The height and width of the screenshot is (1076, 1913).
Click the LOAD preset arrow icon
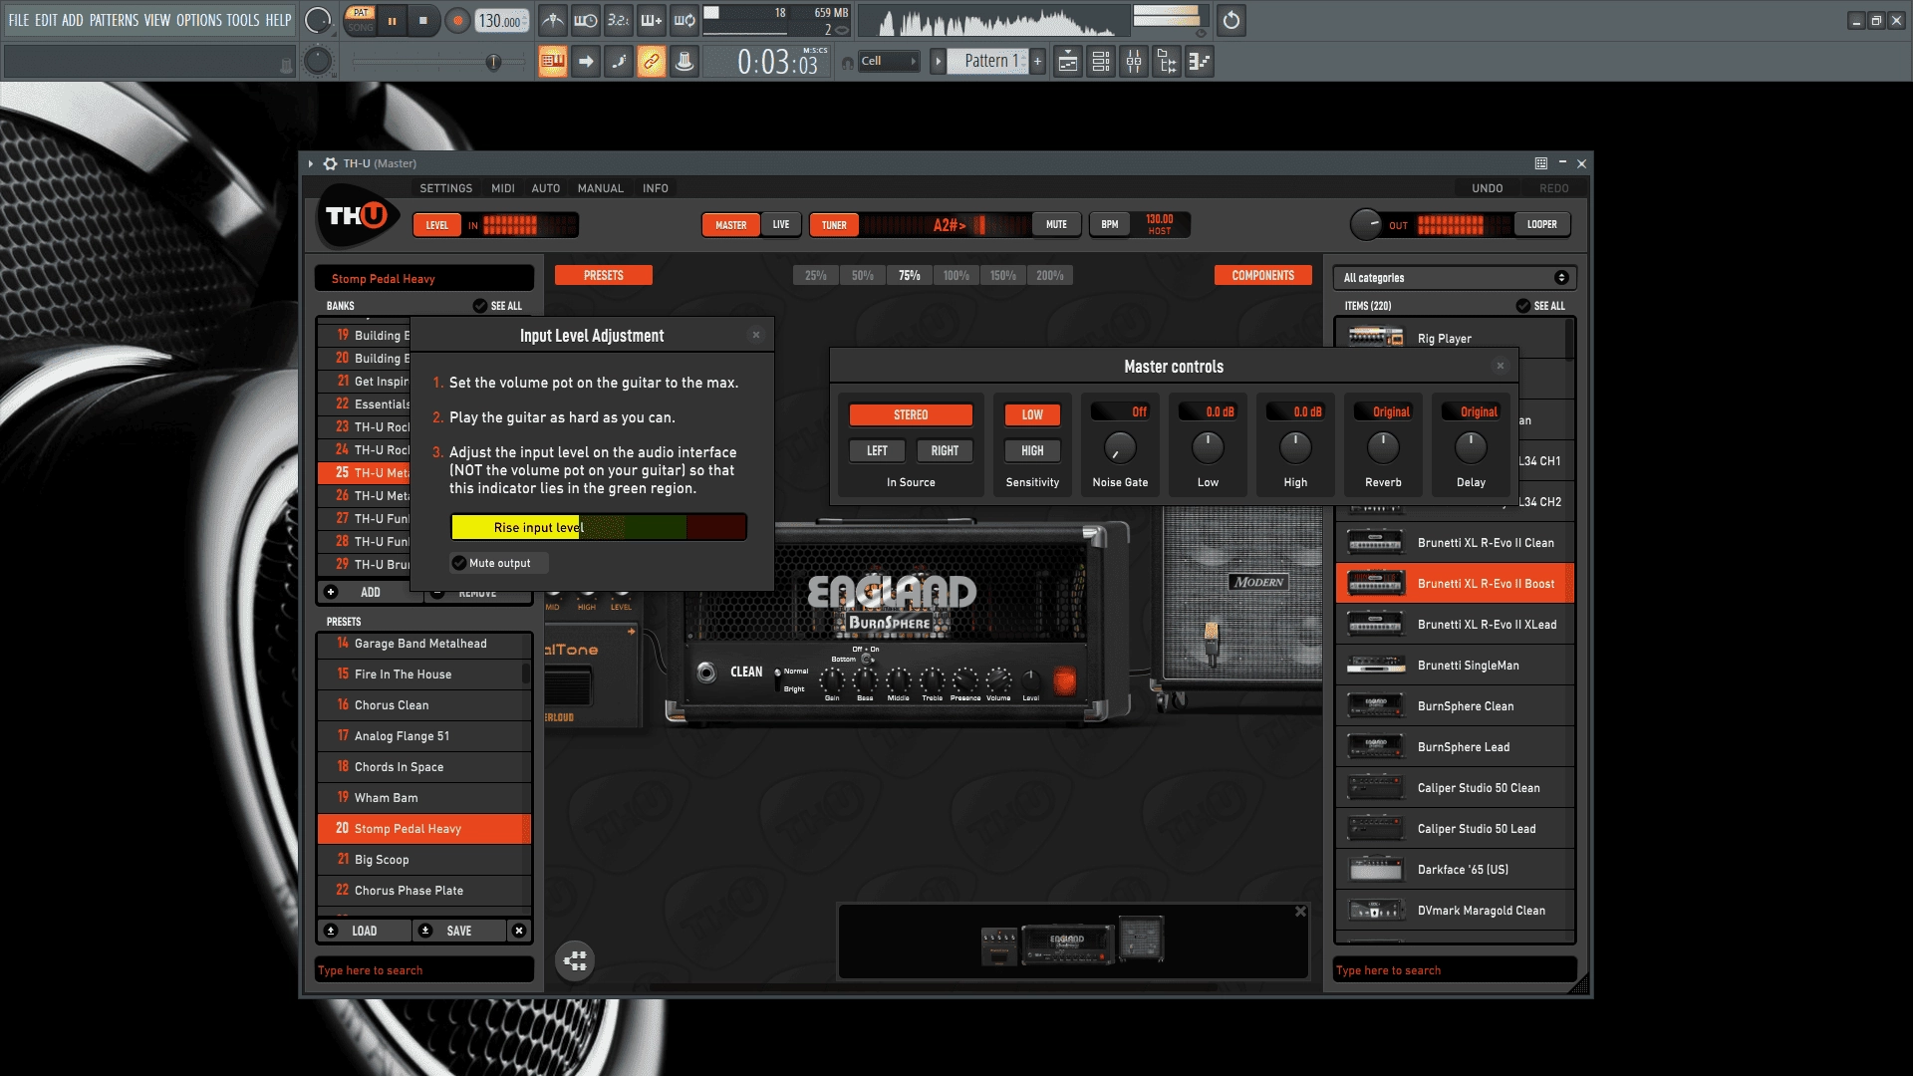pyautogui.click(x=331, y=931)
